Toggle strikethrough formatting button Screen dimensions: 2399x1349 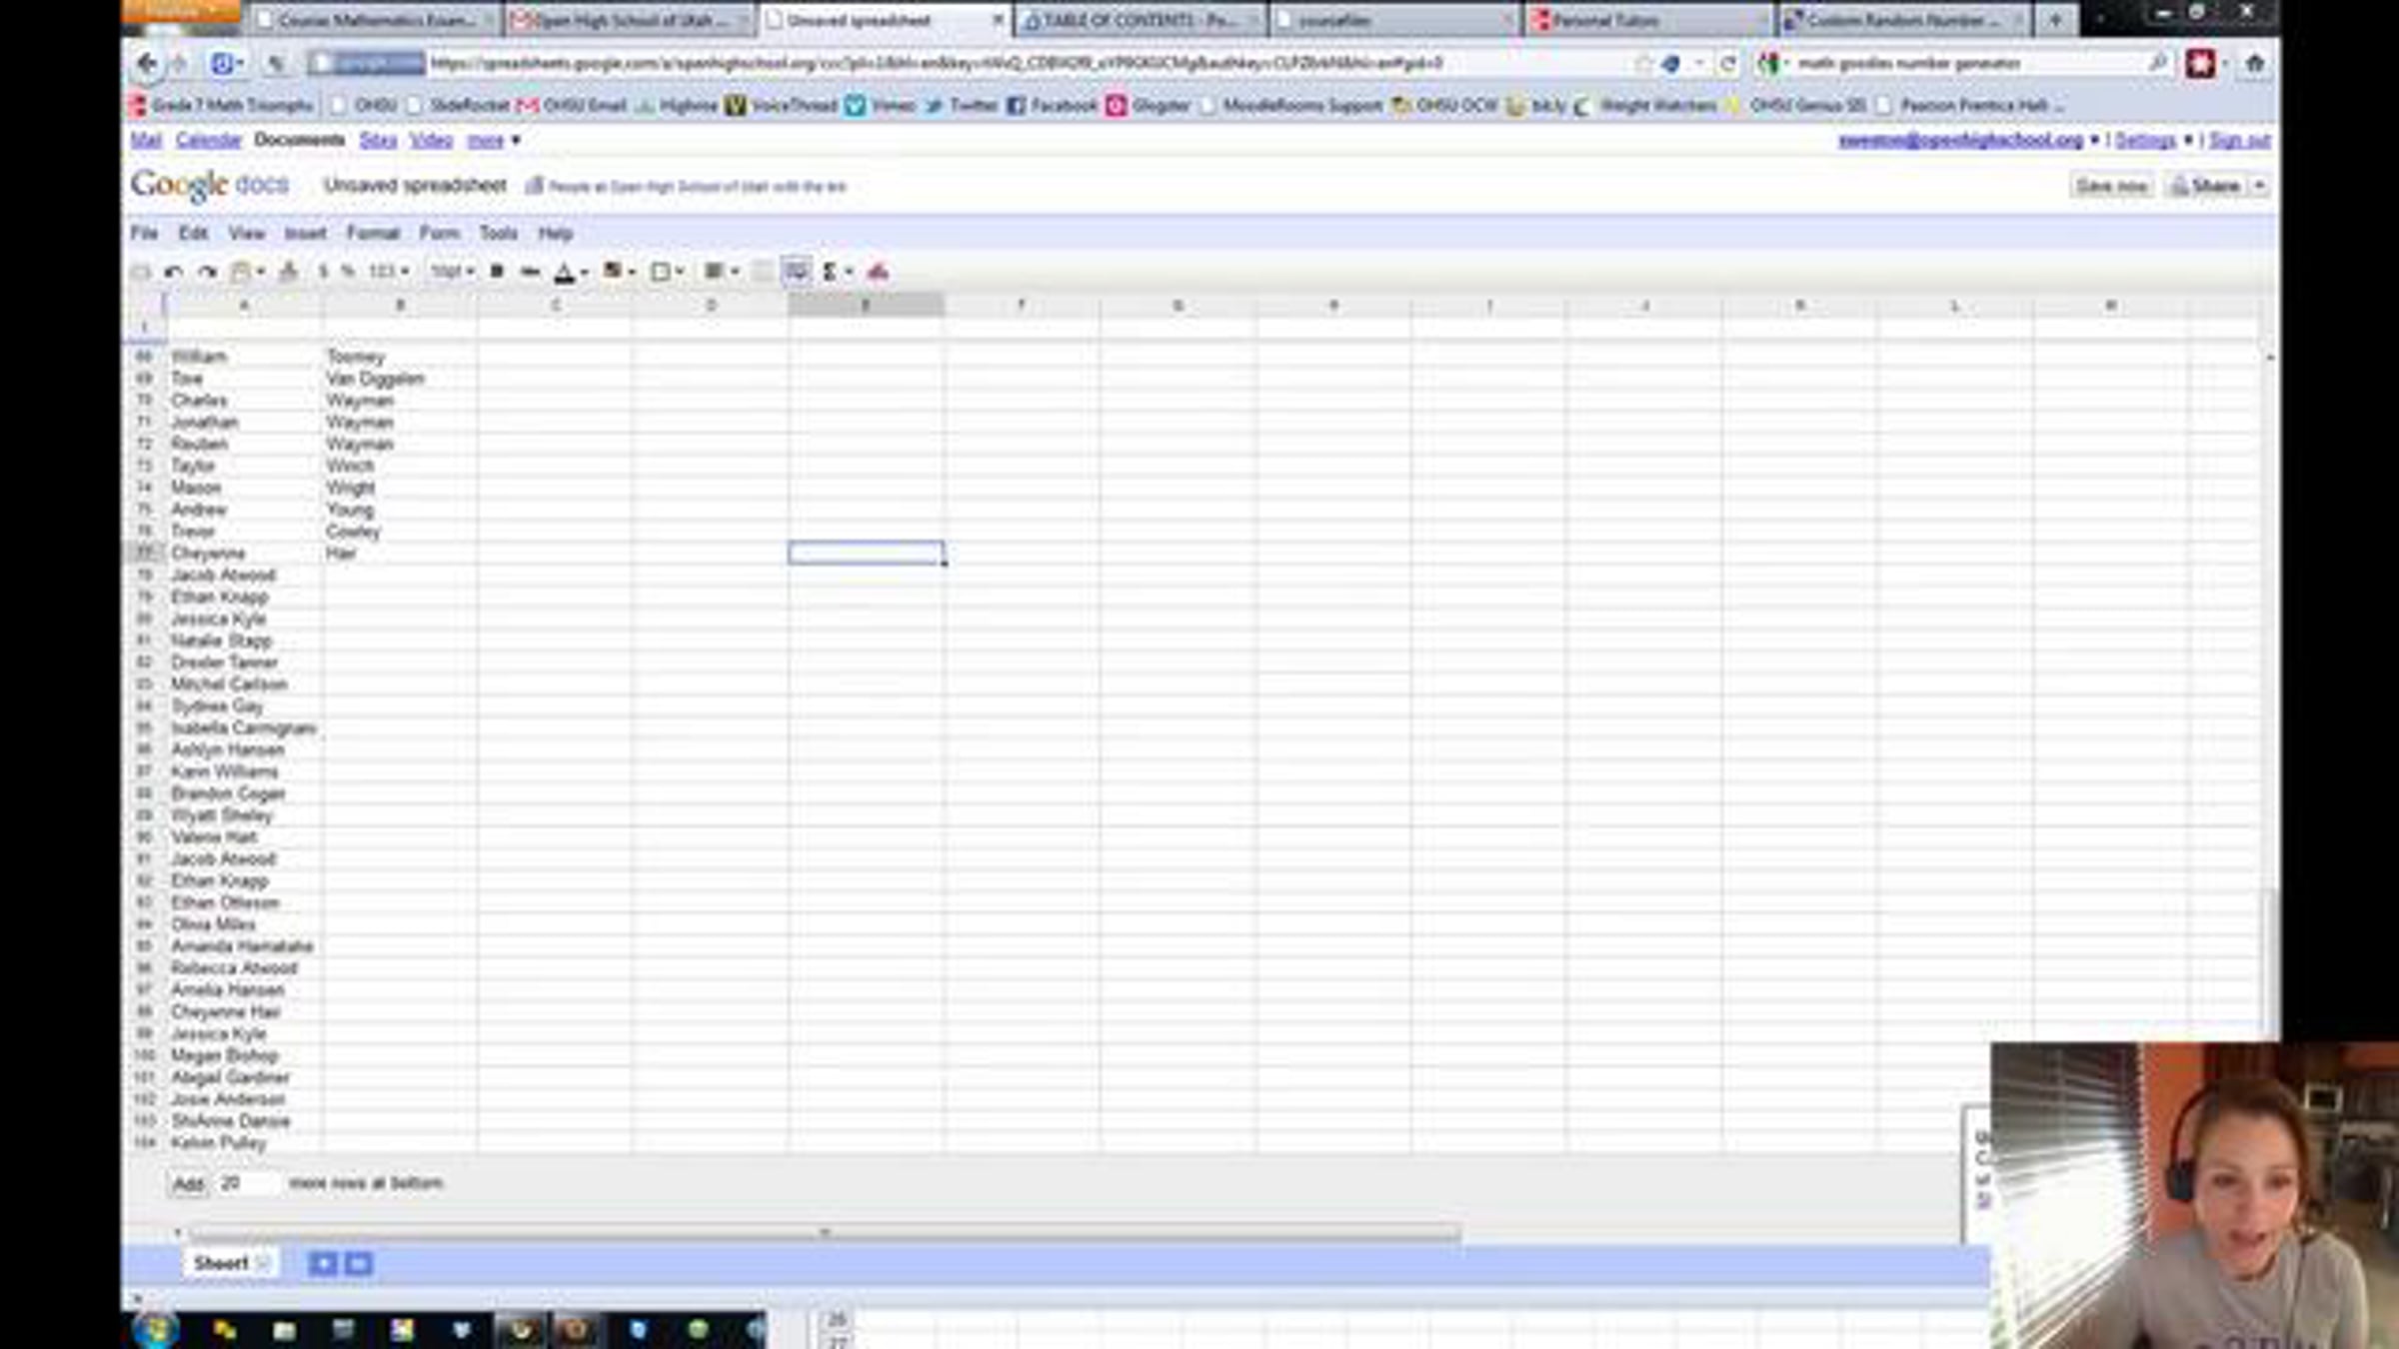531,272
